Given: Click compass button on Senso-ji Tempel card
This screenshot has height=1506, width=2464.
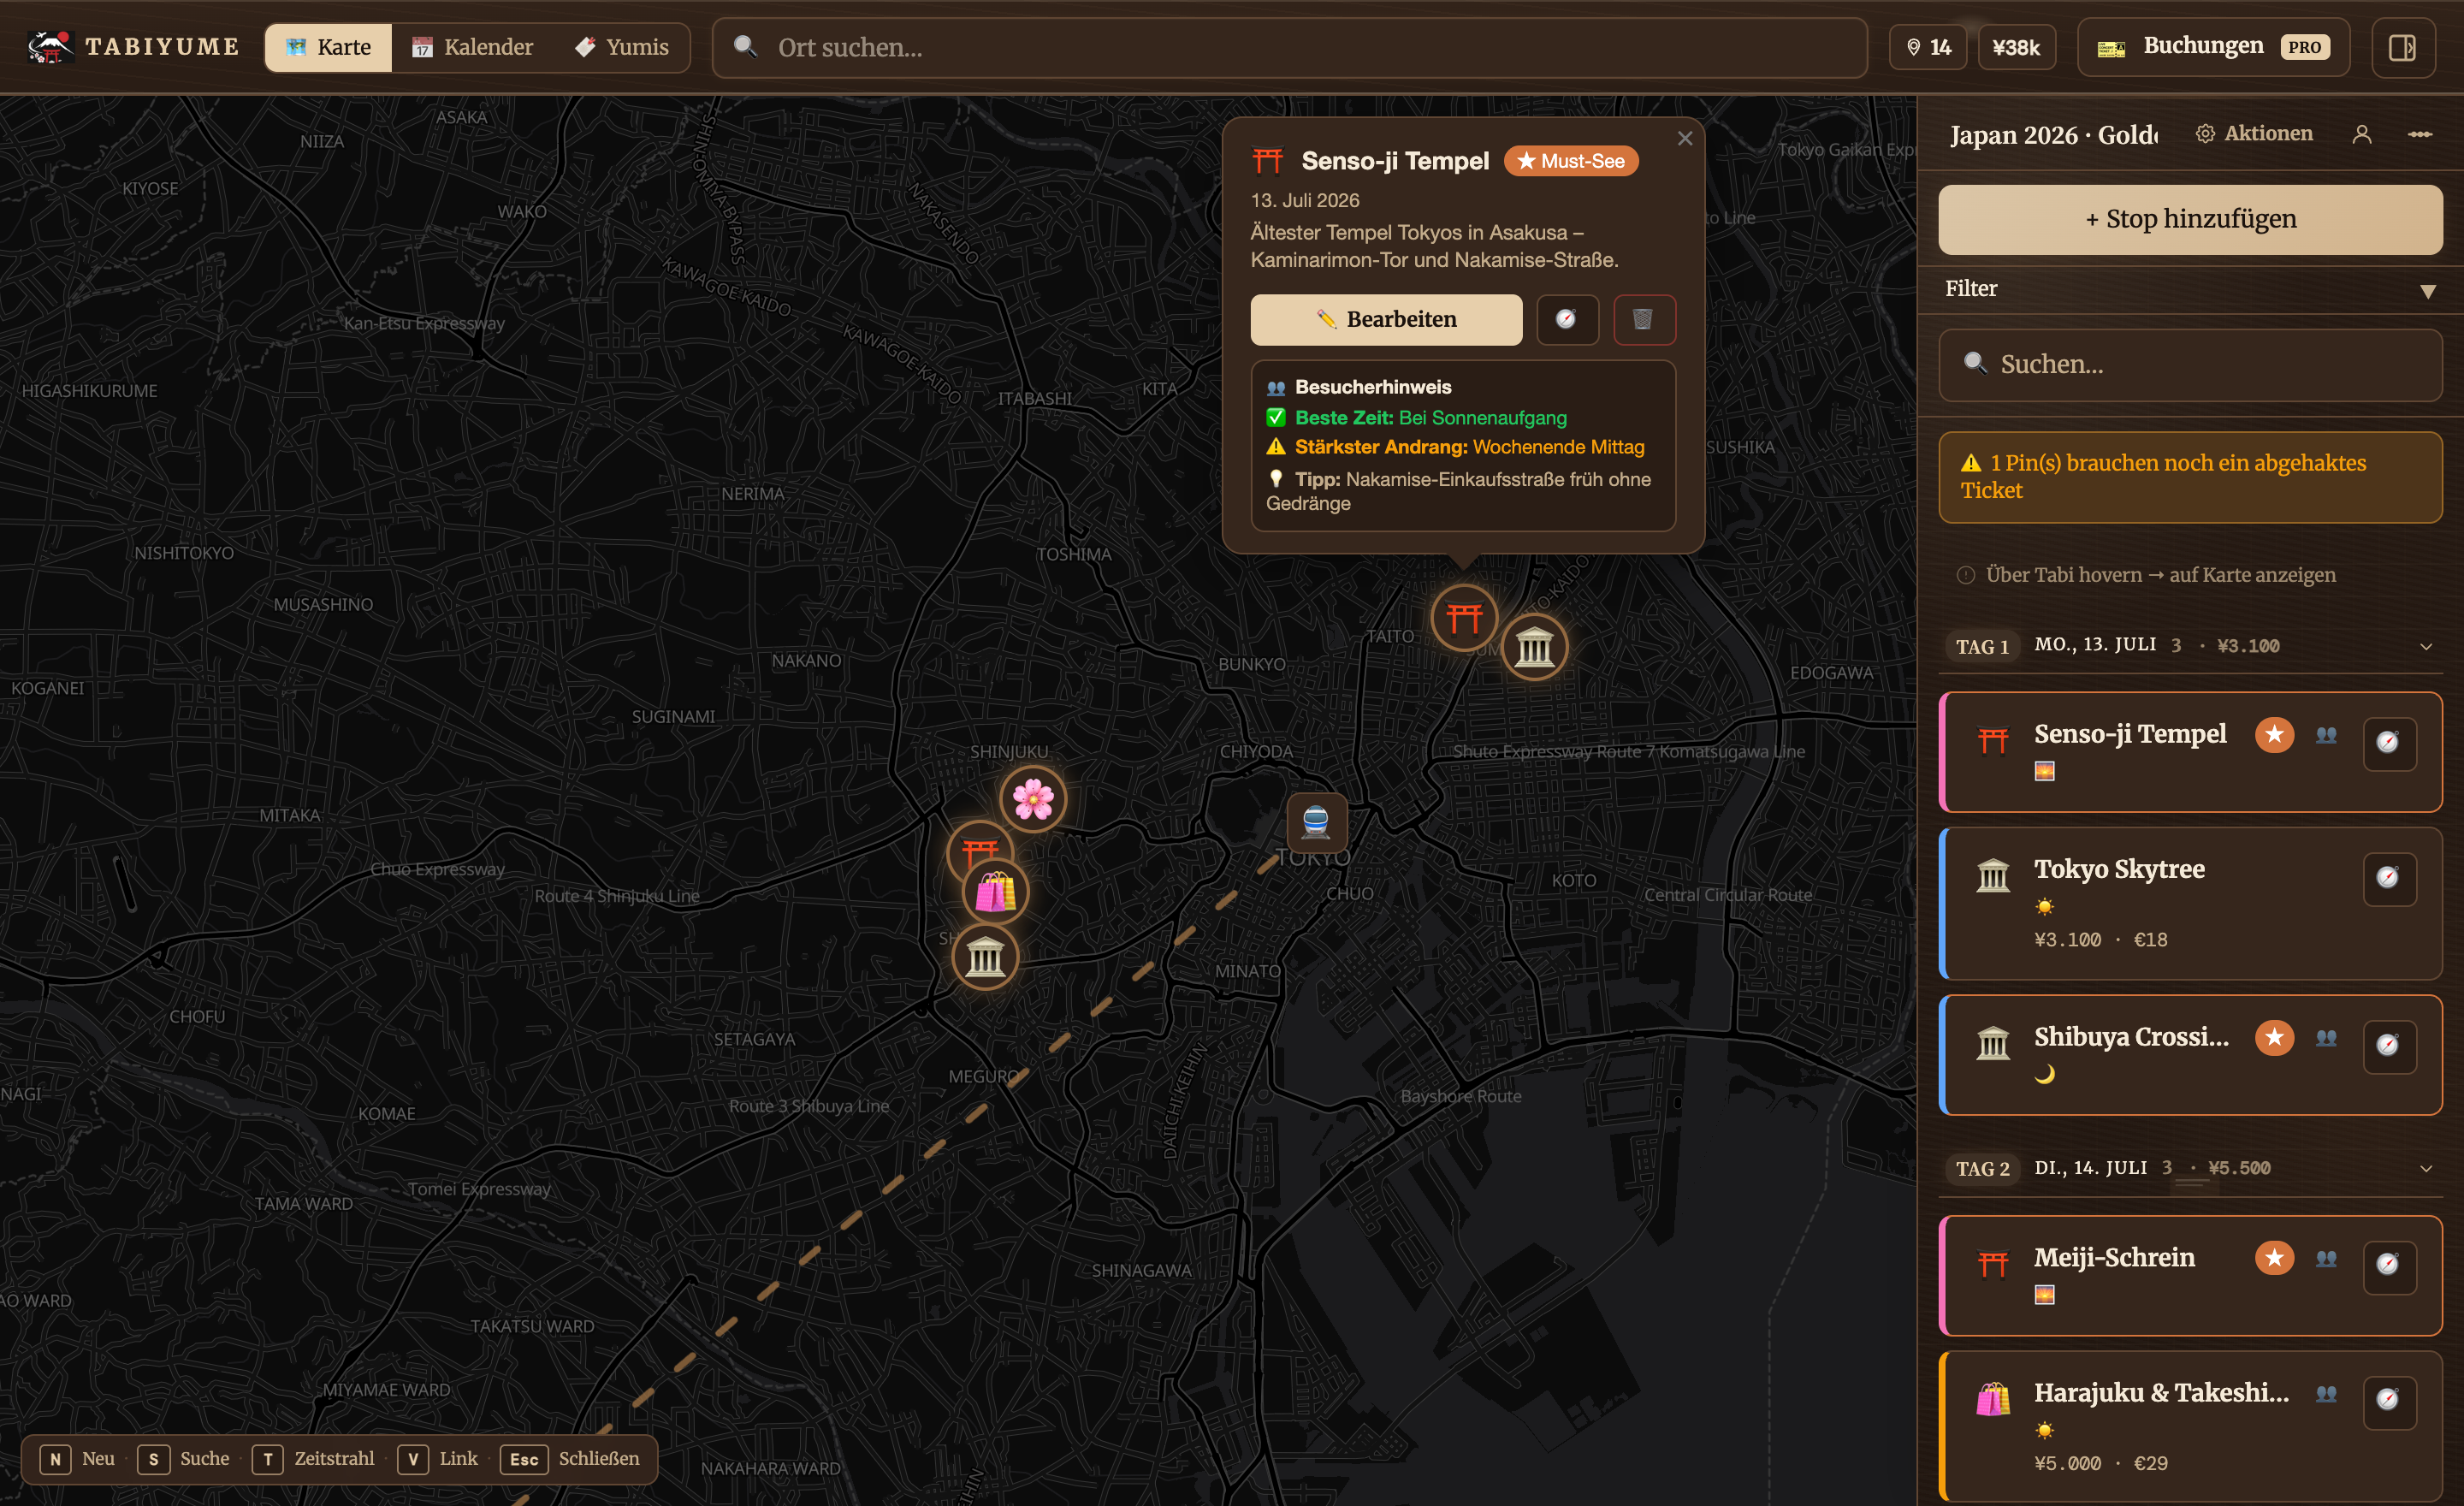Looking at the screenshot, I should point(2389,742).
